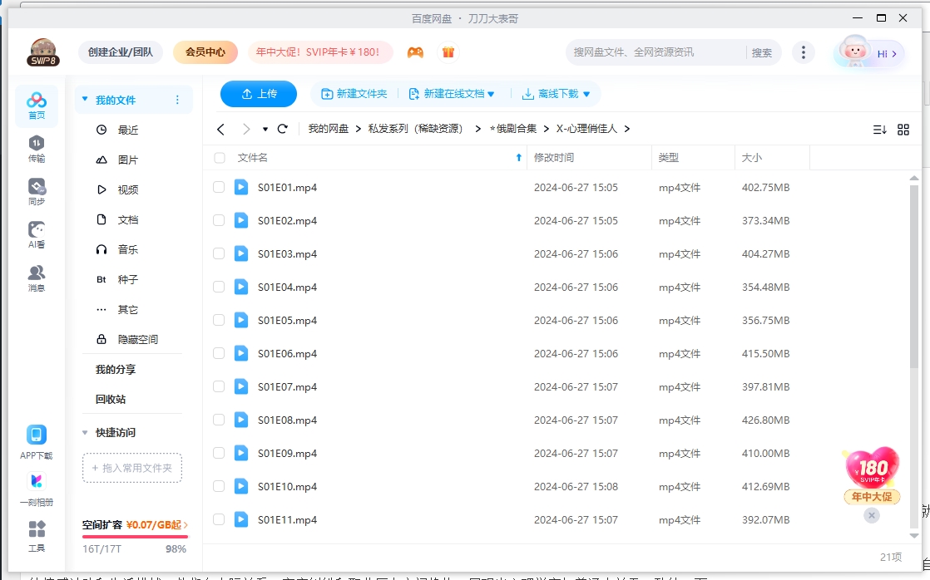Open the 会员中心 tab
The height and width of the screenshot is (580, 930).
click(x=205, y=52)
